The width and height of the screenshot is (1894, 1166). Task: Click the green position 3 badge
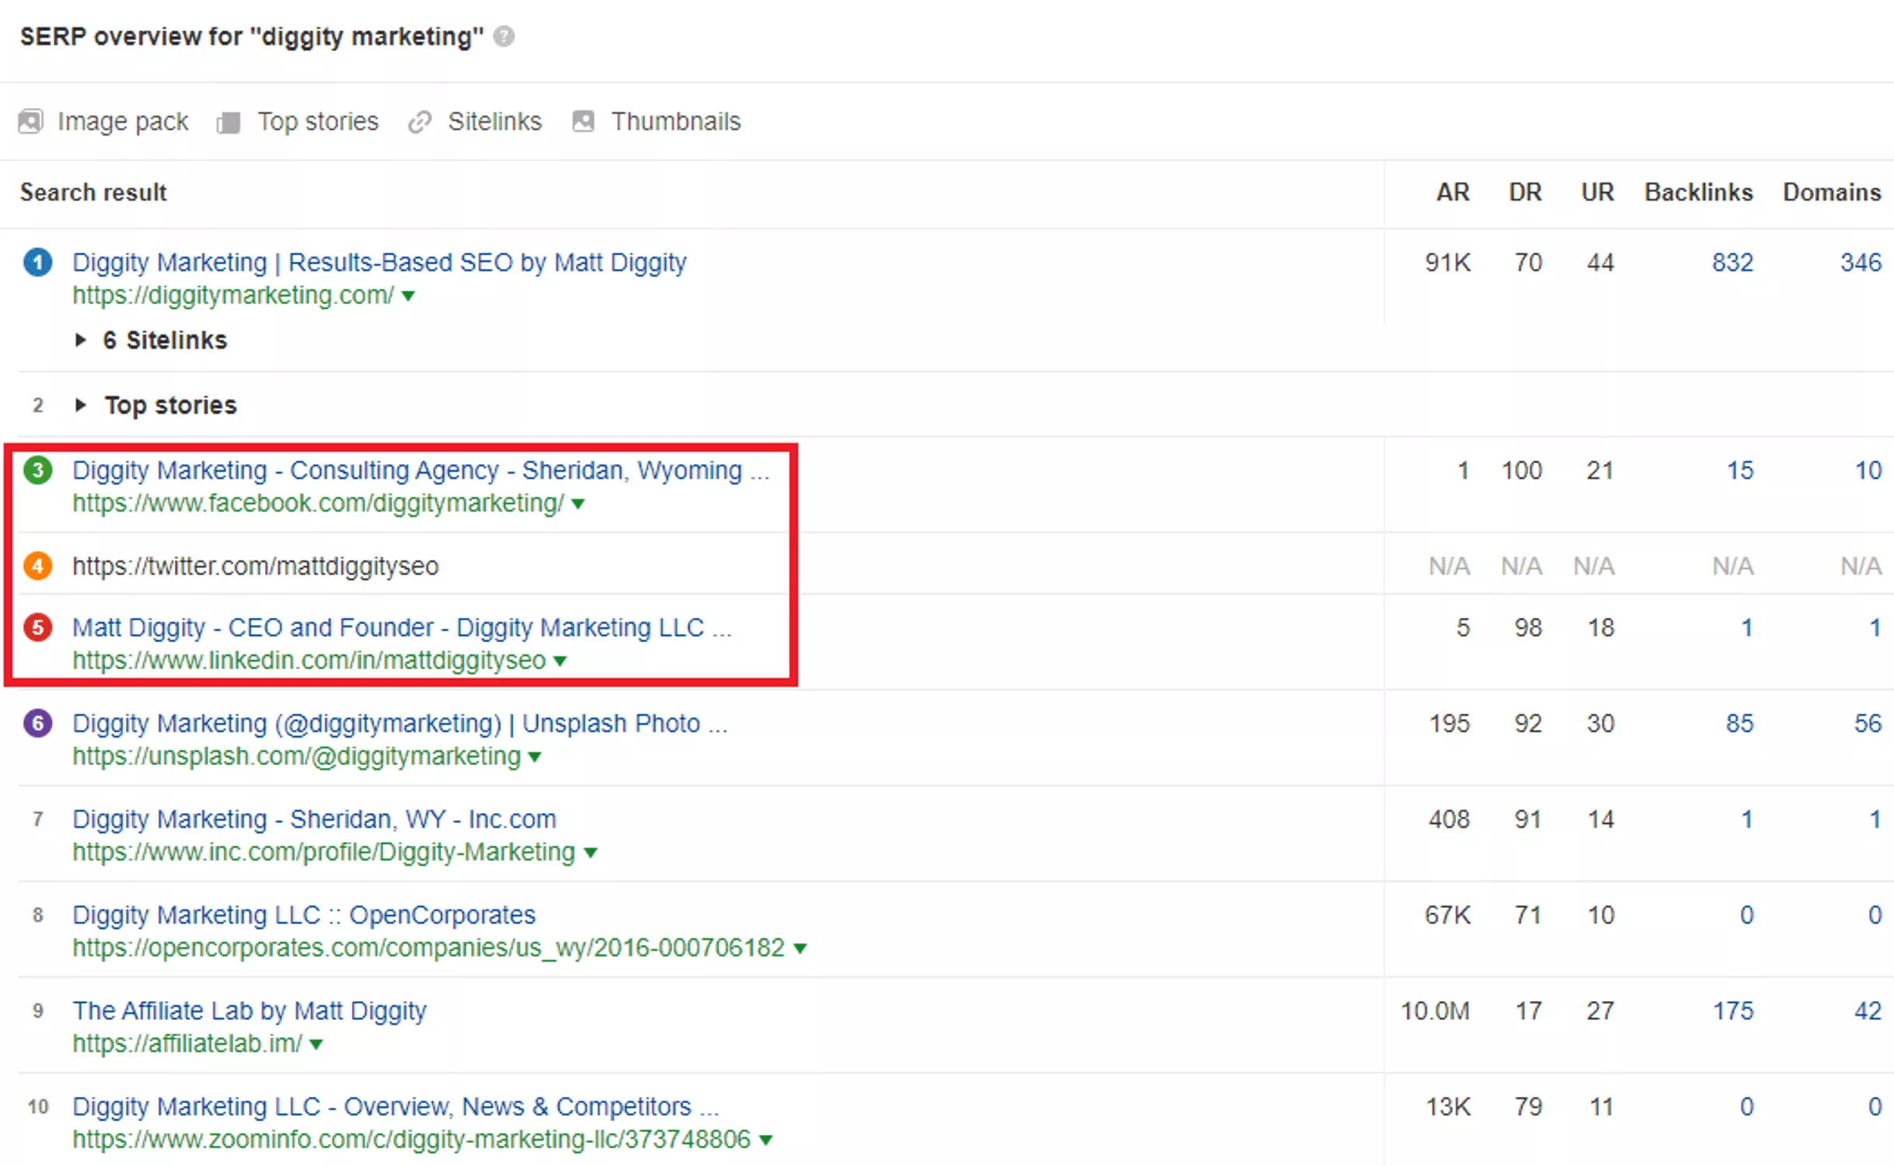point(37,470)
